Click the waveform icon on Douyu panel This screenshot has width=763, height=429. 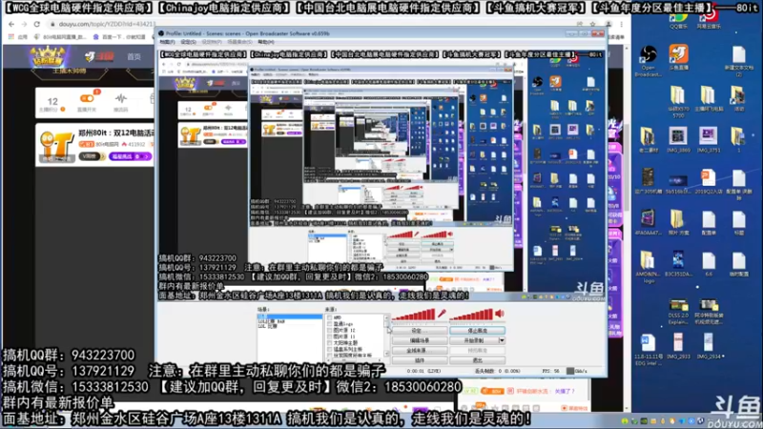coord(121,98)
